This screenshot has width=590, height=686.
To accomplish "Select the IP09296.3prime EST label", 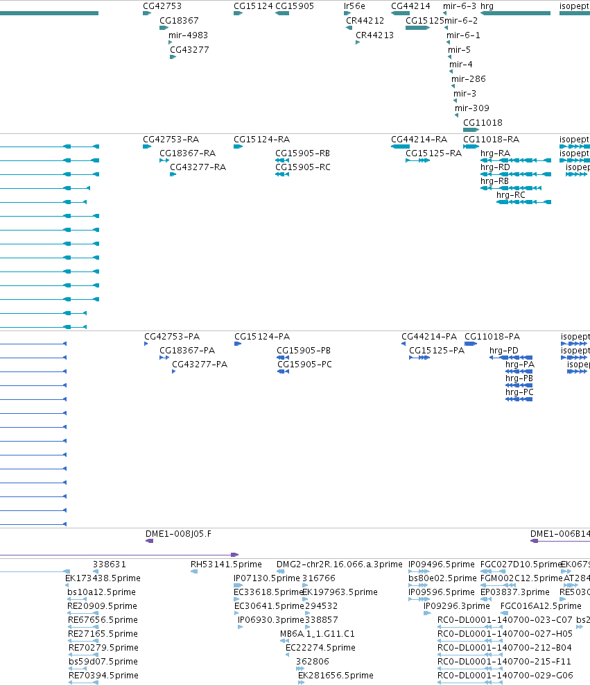I will pos(456,606).
